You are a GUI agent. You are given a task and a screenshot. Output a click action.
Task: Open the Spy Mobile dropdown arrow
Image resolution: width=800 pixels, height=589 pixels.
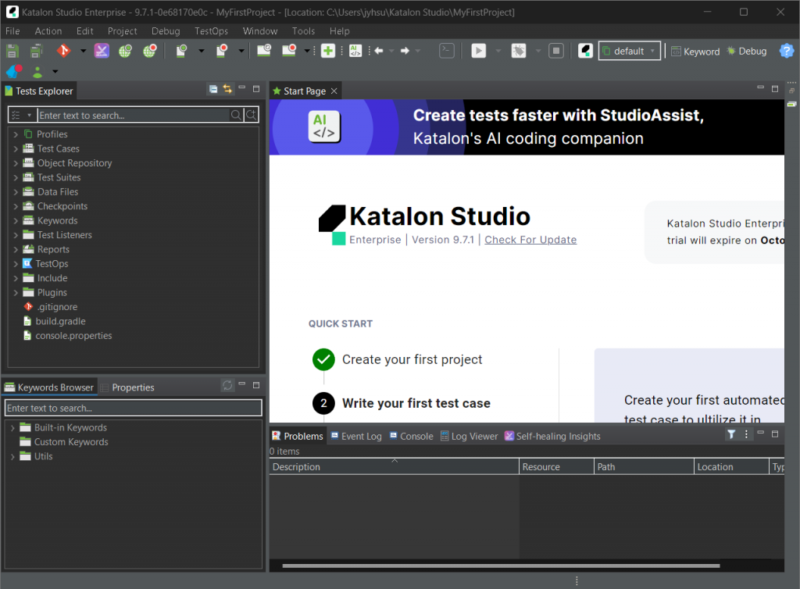coord(201,51)
